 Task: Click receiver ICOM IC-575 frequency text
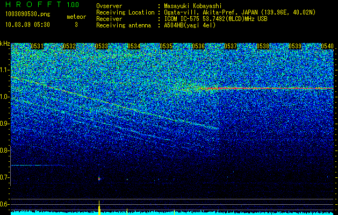click(x=215, y=19)
